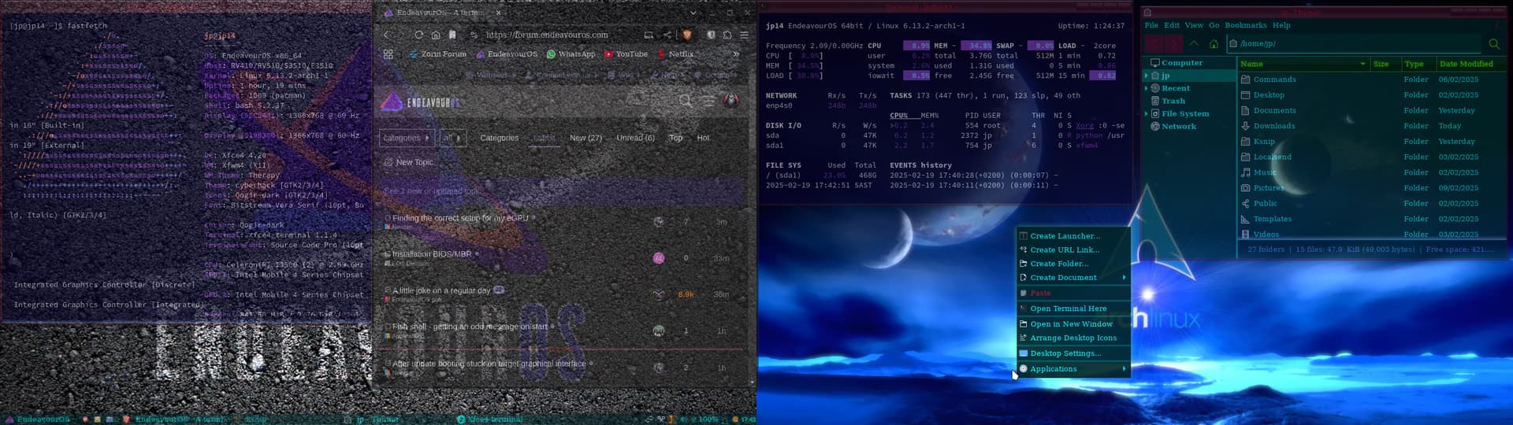1513x425 pixels.
Task: Open topic 'A little joke on a regular day'
Action: point(441,290)
